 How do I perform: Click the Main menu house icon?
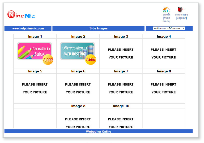[166, 10]
